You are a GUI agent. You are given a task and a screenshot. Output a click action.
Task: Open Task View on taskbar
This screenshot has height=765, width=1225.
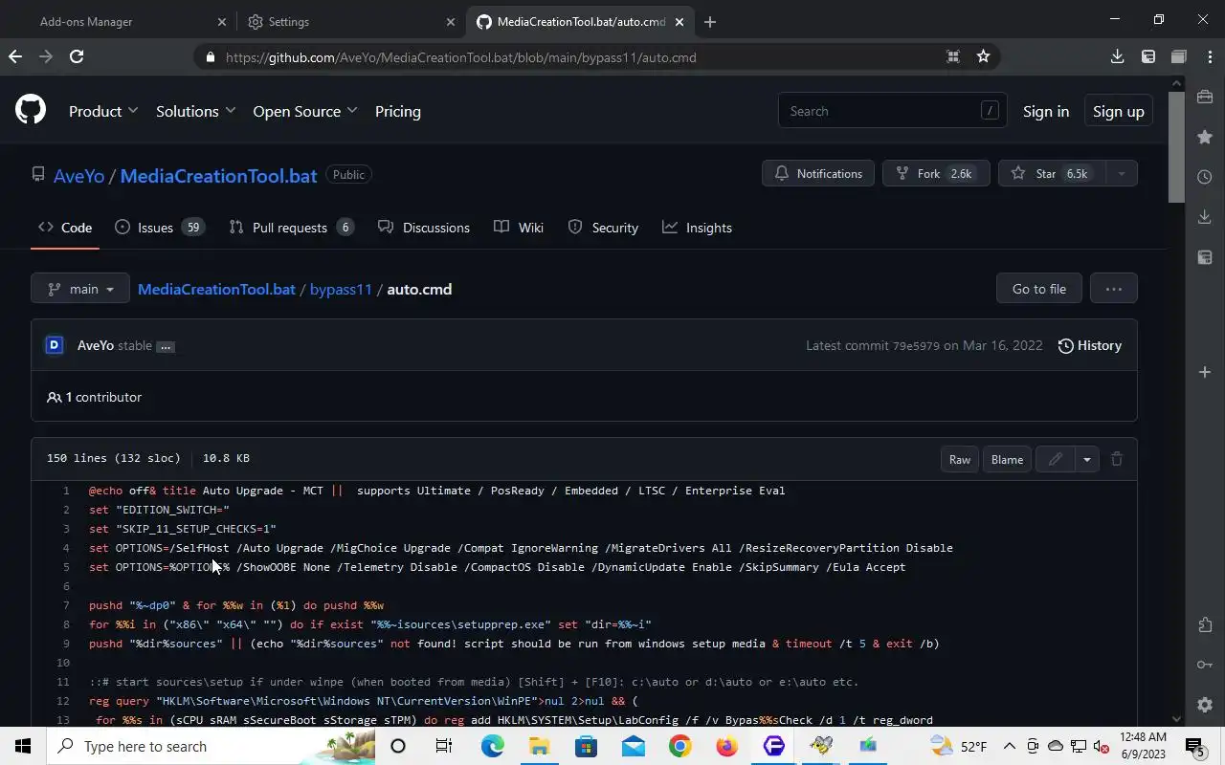point(444,746)
